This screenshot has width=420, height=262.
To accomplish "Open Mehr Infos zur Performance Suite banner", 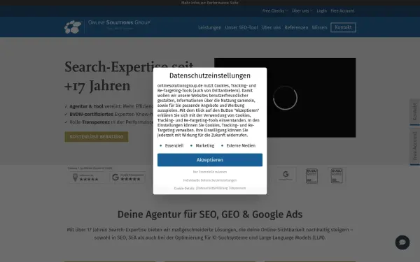I will [x=210, y=3].
